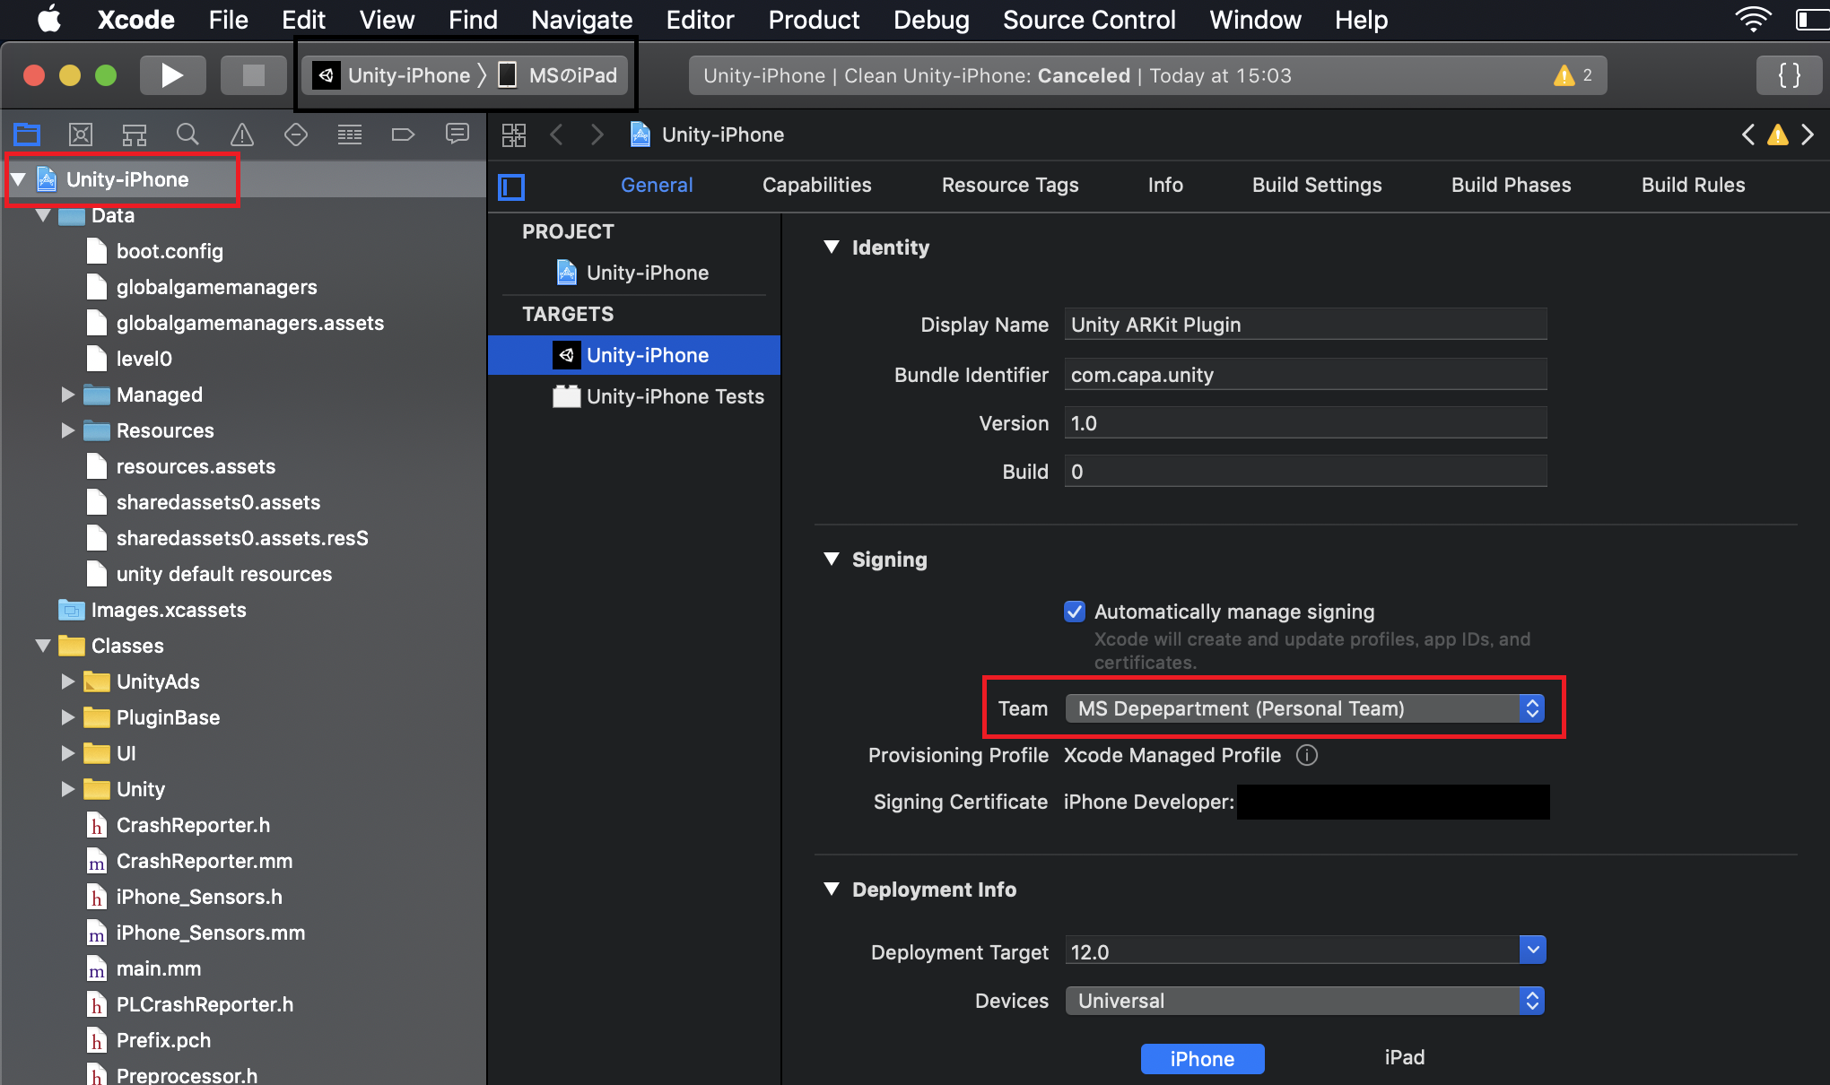Viewport: 1830px width, 1085px height.
Task: Open the Devices Universal dropdown
Action: [1305, 1001]
